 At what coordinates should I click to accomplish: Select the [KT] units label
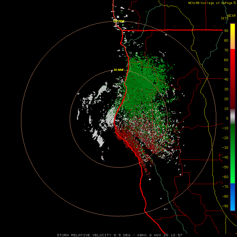tap(225, 18)
